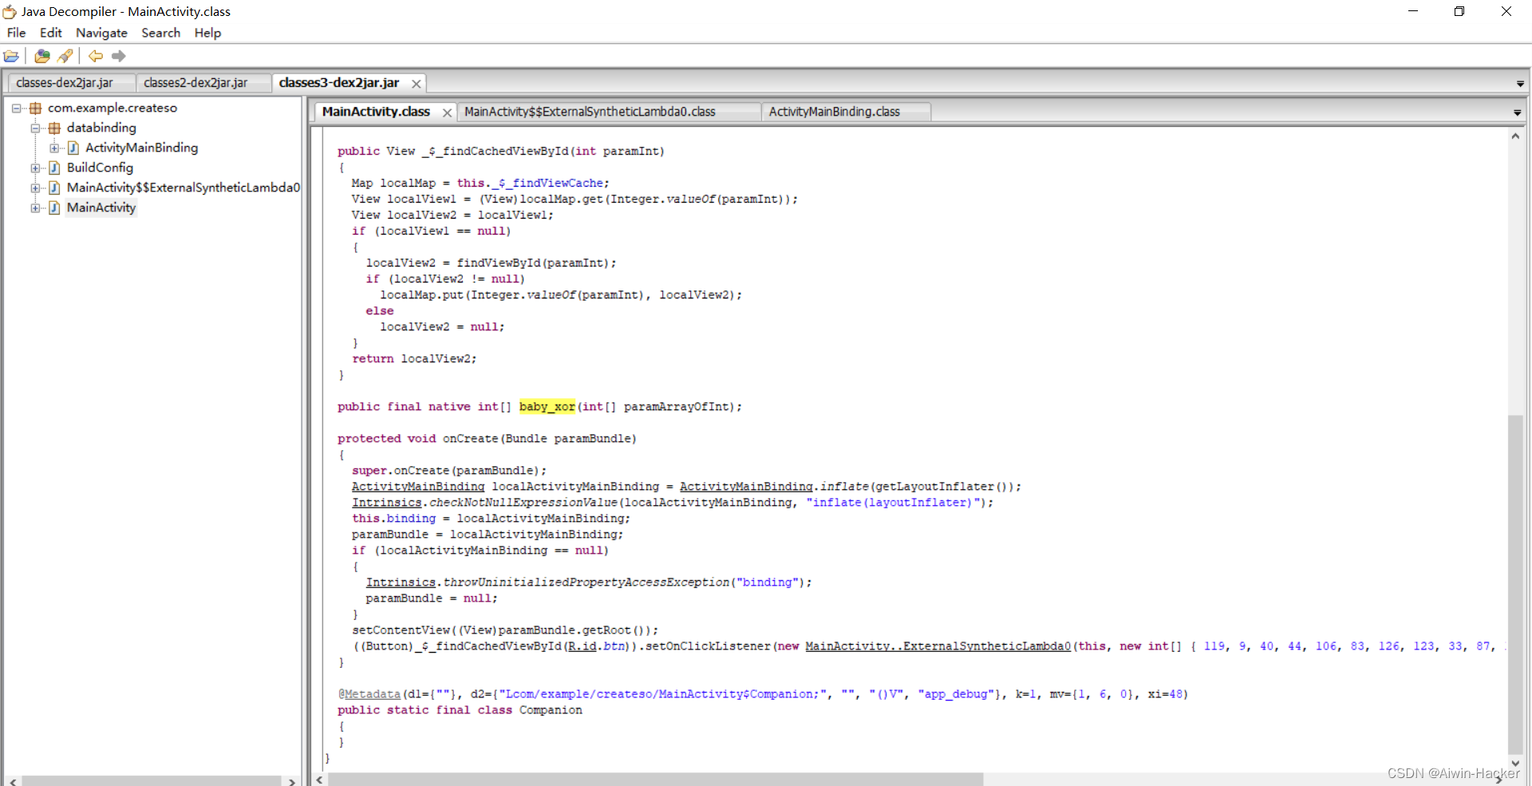Open the File menu

pyautogui.click(x=16, y=33)
